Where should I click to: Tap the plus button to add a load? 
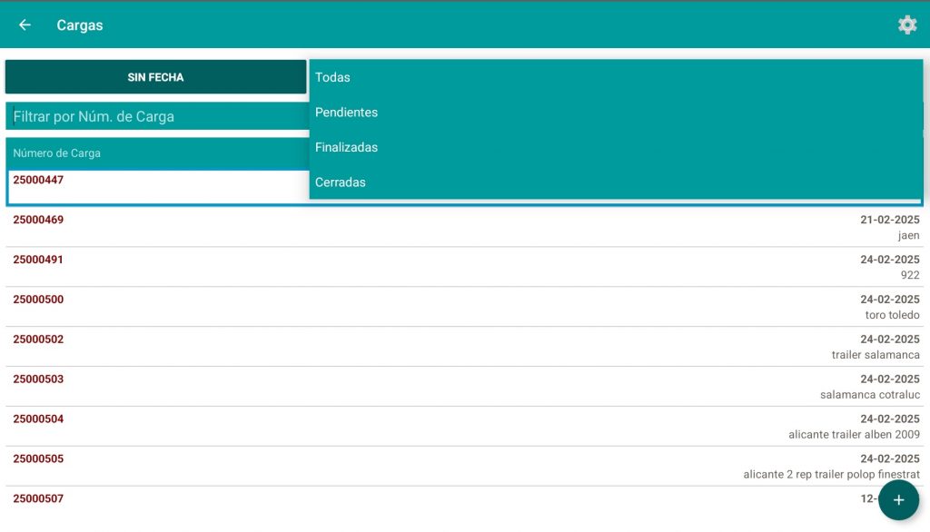click(x=898, y=500)
